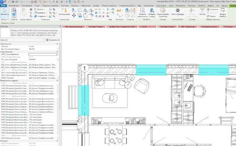Switch to М_План 1 этажа view tab
This screenshot has height=146, width=236.
tap(95, 27)
